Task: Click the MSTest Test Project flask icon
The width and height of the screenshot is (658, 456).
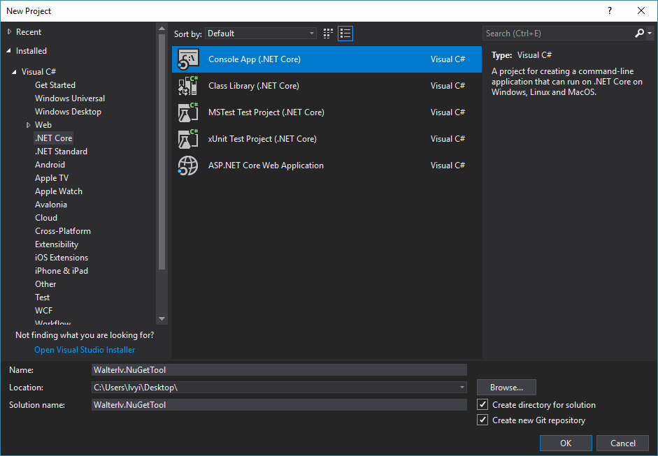Action: pos(188,112)
